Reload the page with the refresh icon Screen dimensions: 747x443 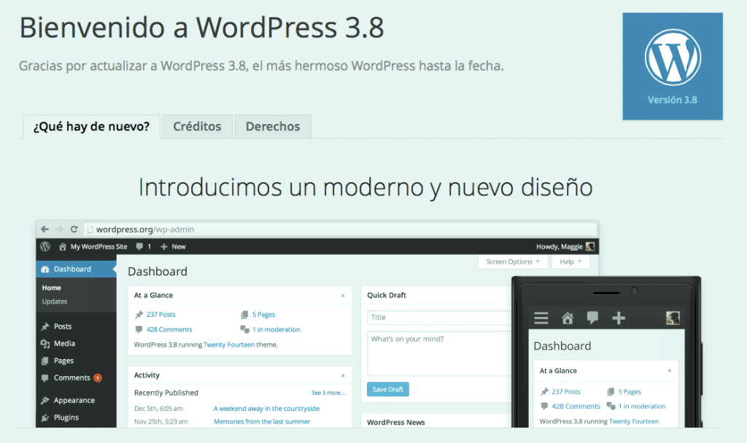coord(74,229)
